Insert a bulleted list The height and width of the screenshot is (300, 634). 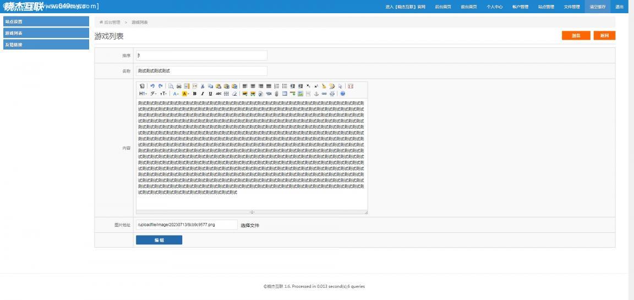tap(284, 86)
